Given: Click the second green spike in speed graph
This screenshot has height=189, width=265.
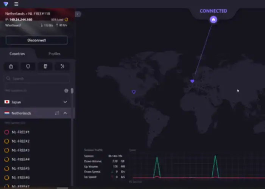Looking at the screenshot, I should 215,167.
